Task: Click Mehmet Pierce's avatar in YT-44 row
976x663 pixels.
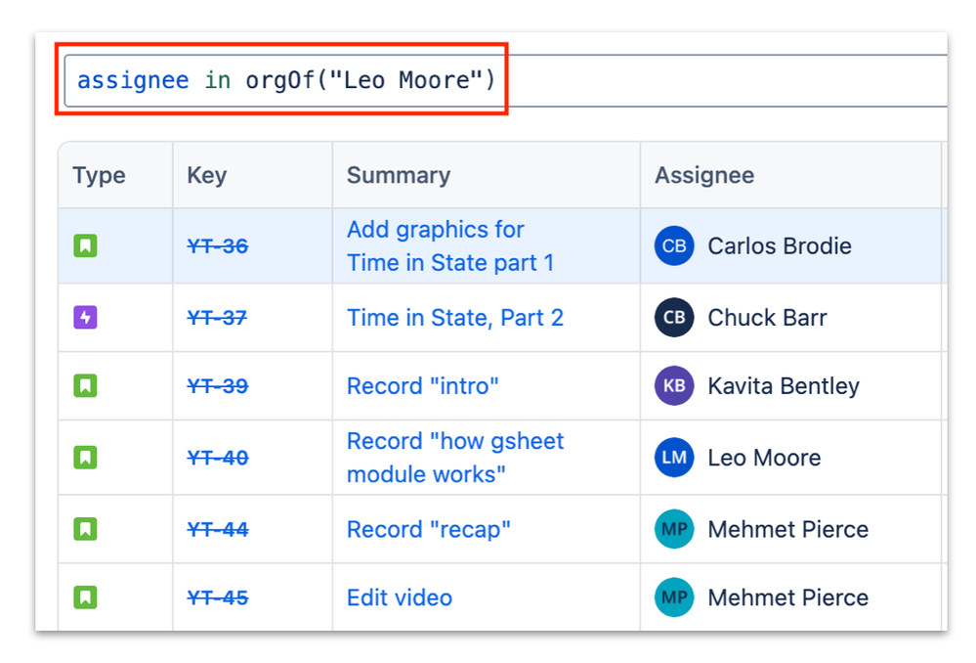Action: [x=674, y=529]
